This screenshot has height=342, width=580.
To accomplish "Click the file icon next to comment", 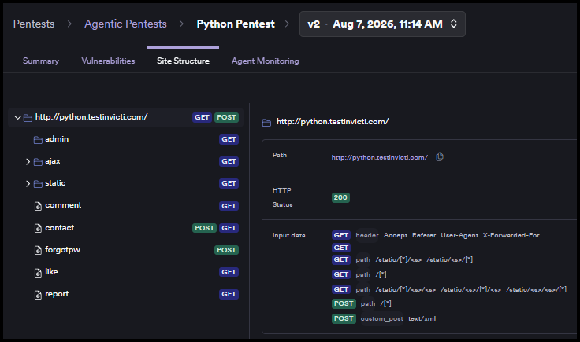I will click(x=38, y=206).
